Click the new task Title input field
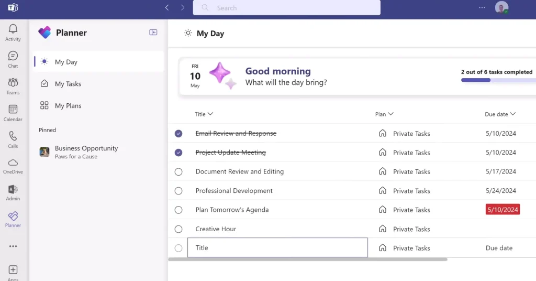This screenshot has height=281, width=536. 277,248
